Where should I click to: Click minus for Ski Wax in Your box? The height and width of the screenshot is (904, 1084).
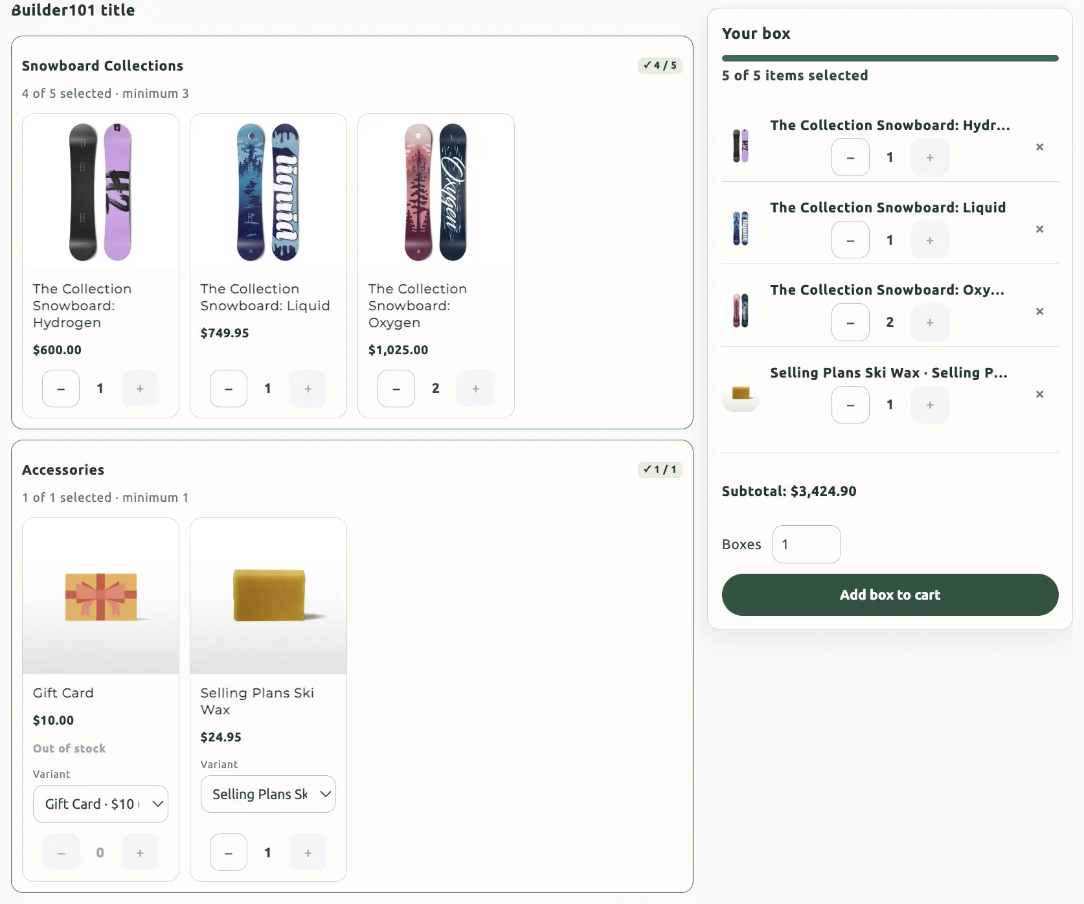point(850,405)
